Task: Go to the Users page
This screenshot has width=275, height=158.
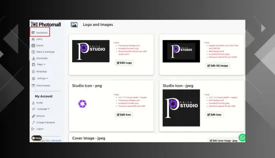Action: (39, 39)
